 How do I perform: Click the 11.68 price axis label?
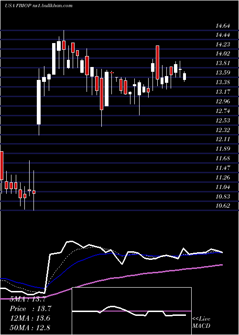click(223, 158)
